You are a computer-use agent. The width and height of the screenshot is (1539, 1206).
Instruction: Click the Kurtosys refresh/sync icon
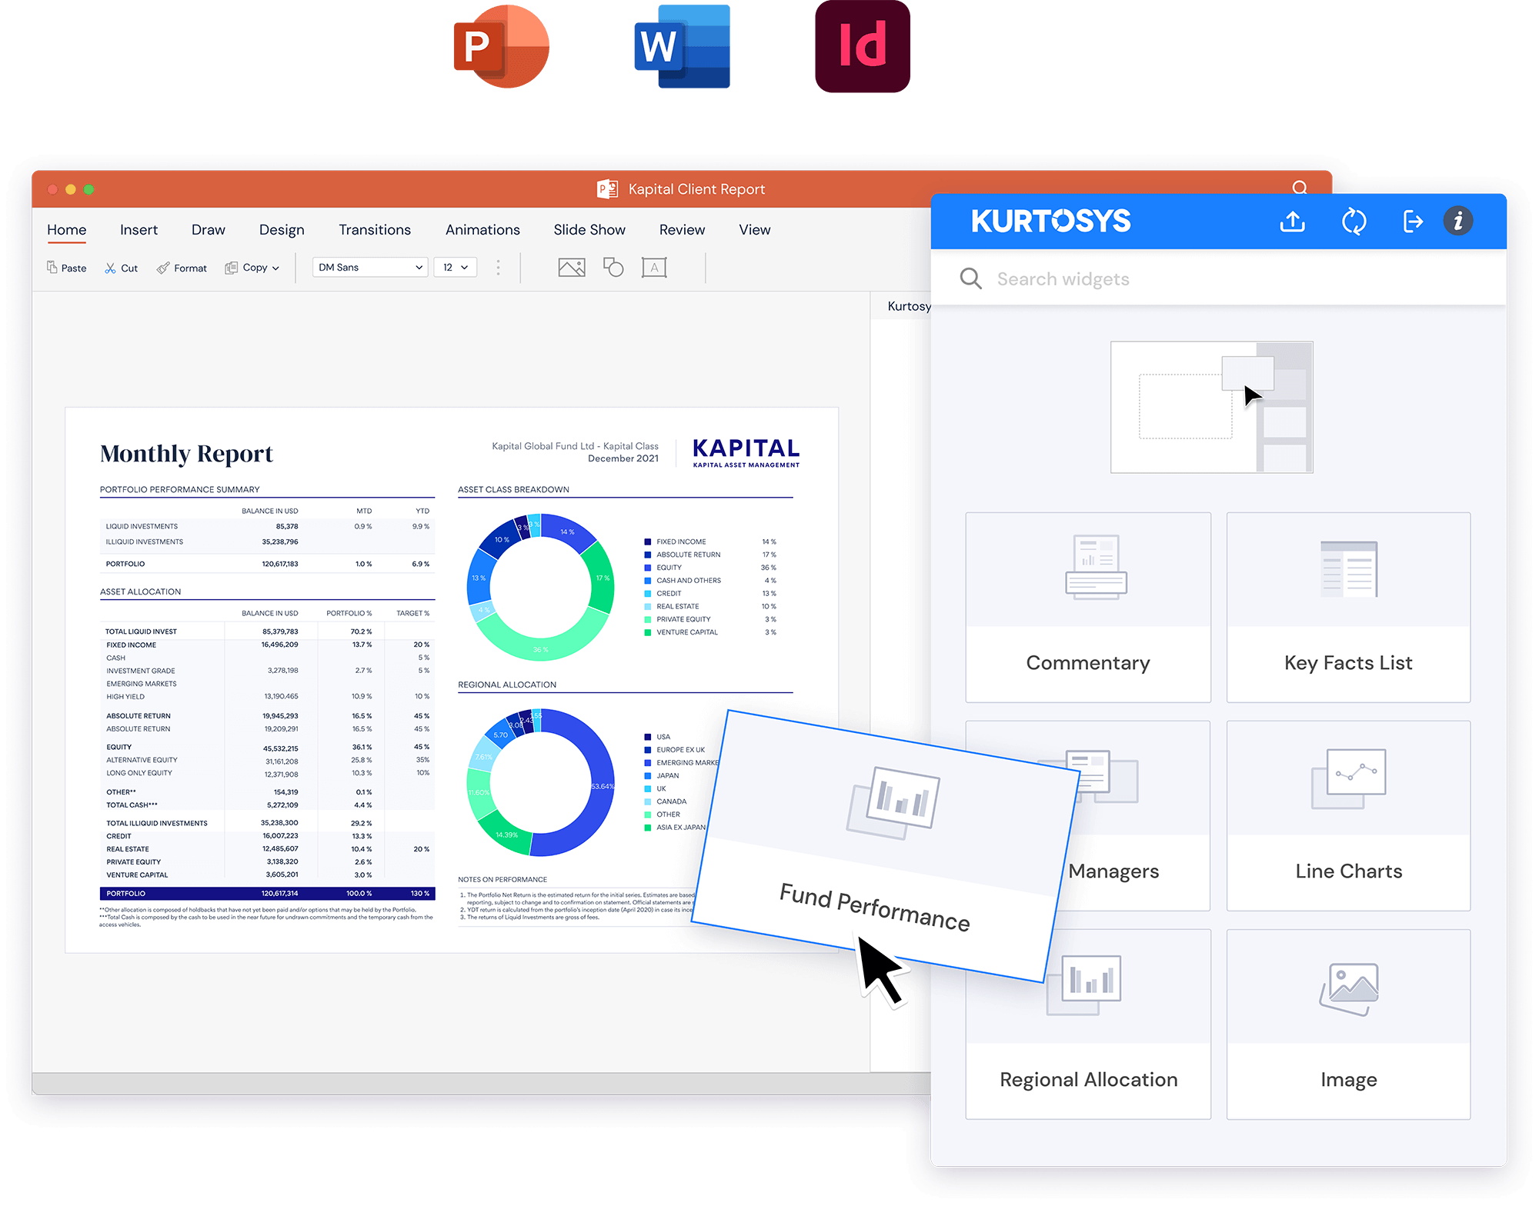coord(1354,221)
